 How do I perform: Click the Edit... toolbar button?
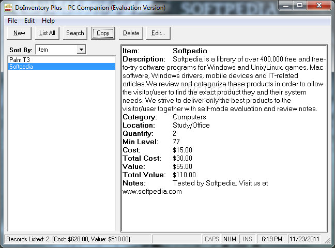(158, 33)
